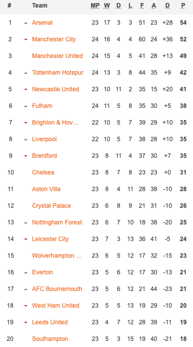This screenshot has width=193, height=347.
Task: Click the F goals-for column header
Action: coord(142,6)
